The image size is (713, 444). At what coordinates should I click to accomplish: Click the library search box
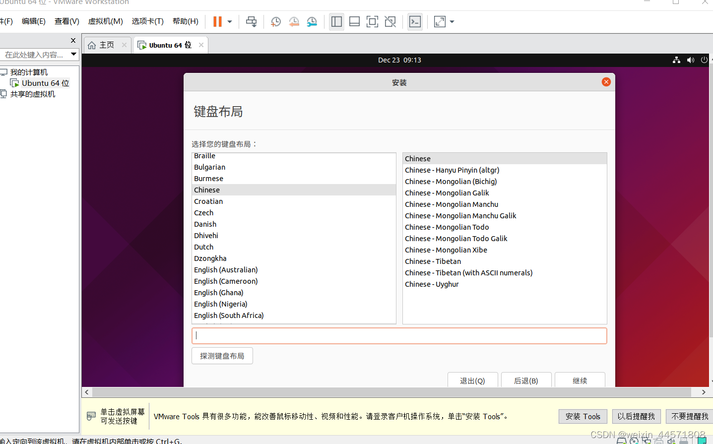coord(35,55)
